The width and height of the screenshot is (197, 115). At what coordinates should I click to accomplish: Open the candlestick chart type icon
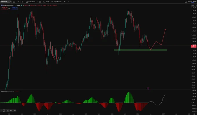pos(23,2)
